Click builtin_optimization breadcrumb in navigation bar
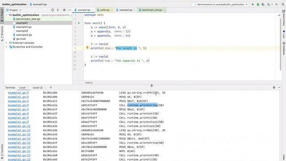The width and height of the screenshot is (286, 161). (x=14, y=4)
